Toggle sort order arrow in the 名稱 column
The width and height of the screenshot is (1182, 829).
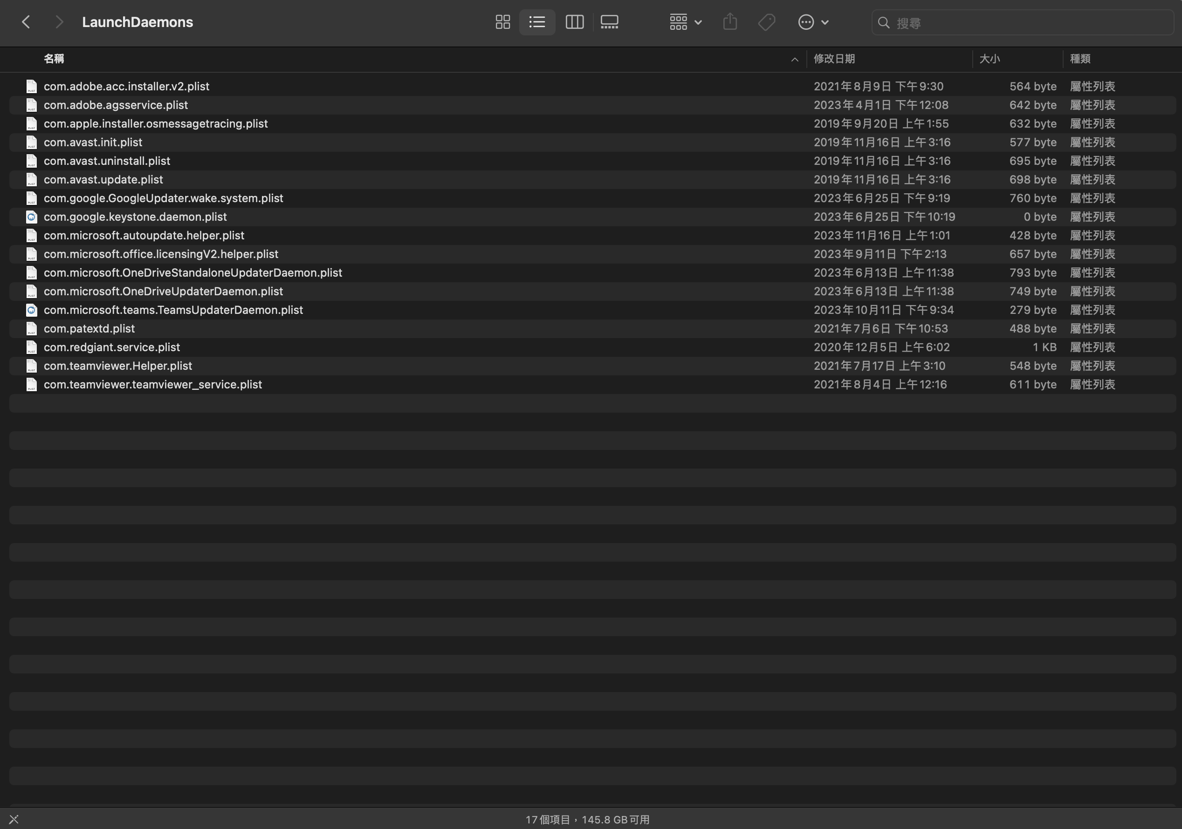click(x=794, y=60)
